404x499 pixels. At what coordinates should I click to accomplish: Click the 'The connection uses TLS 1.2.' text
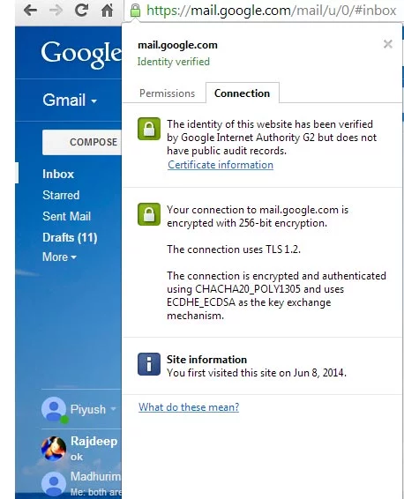(x=234, y=249)
